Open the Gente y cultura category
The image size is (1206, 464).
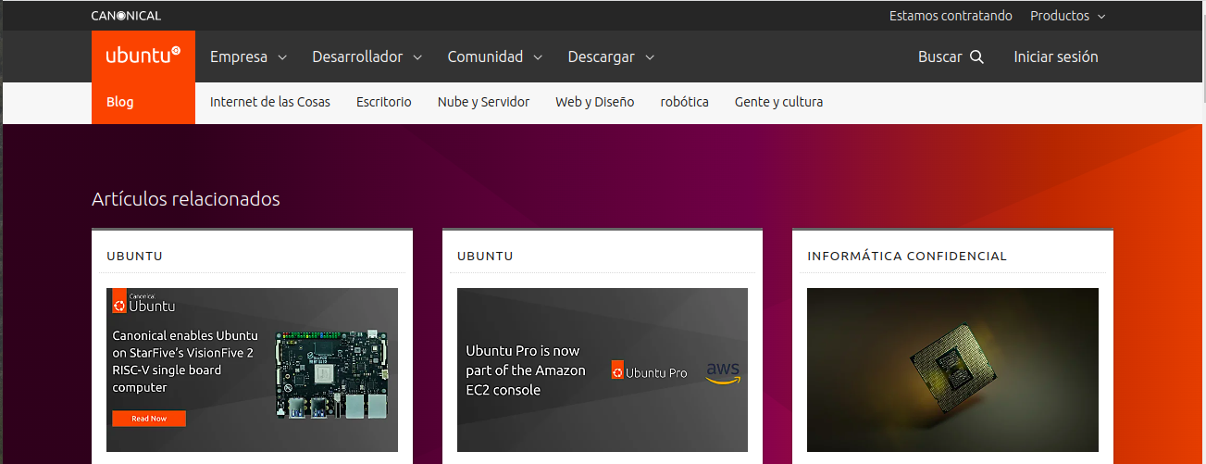coord(778,103)
